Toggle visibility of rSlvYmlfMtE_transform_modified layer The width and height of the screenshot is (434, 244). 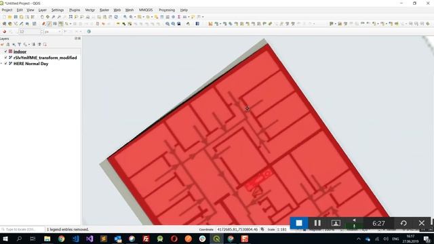(5, 58)
